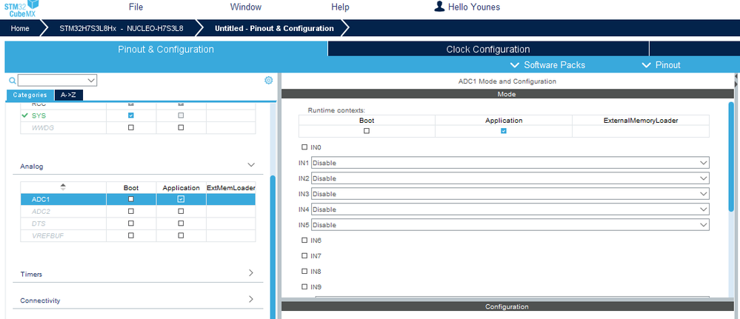Open the IN1 Disable dropdown
Image resolution: width=740 pixels, height=319 pixels.
click(x=510, y=163)
